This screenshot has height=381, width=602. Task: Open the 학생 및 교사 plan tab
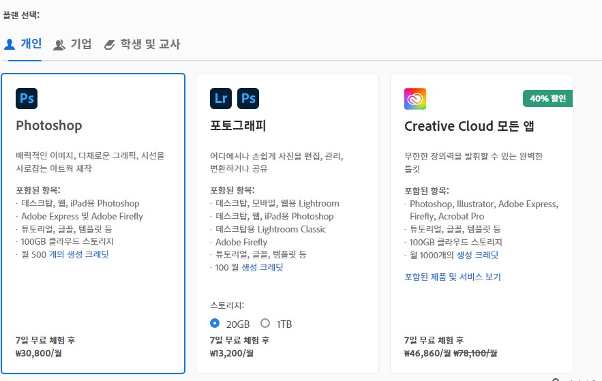point(142,44)
